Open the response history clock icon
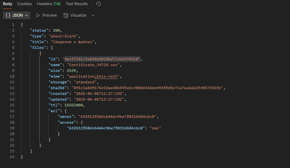The width and height of the screenshot is (290, 168). pos(98,4)
